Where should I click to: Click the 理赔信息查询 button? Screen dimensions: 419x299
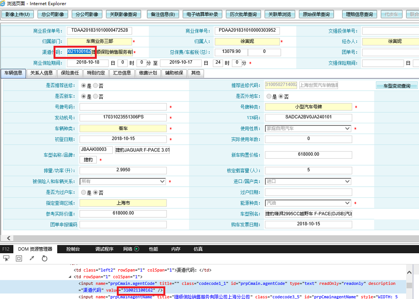pyautogui.click(x=359, y=14)
